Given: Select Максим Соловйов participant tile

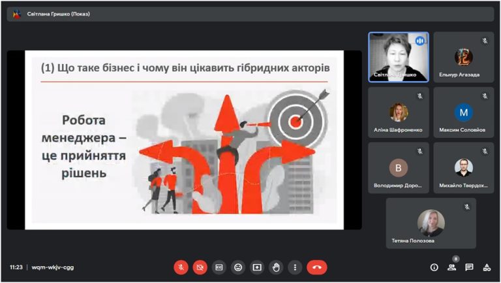Looking at the screenshot, I should click(464, 112).
